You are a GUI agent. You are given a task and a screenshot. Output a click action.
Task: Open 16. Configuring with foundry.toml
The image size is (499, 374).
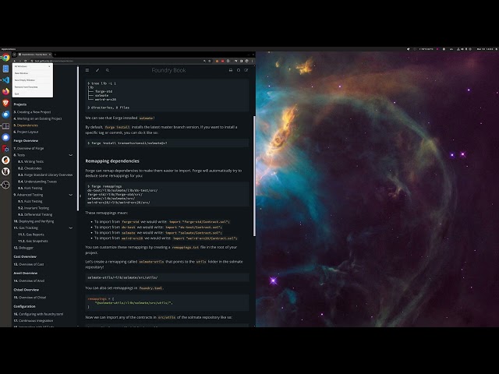pos(38,314)
